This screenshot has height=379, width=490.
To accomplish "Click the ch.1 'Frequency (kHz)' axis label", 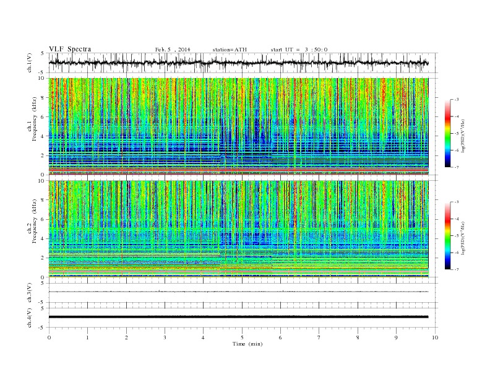I will click(34, 119).
